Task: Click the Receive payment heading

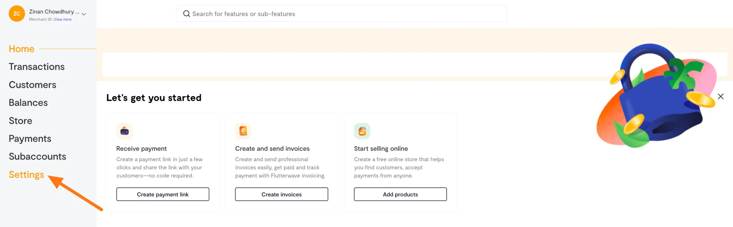Action: [x=141, y=149]
